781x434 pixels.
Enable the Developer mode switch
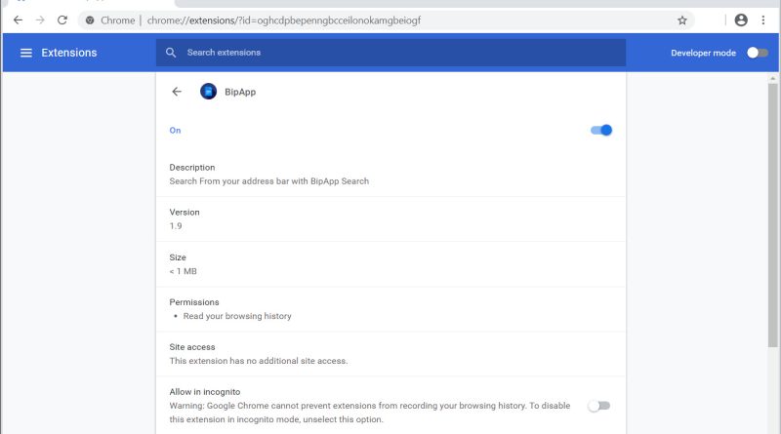(758, 53)
